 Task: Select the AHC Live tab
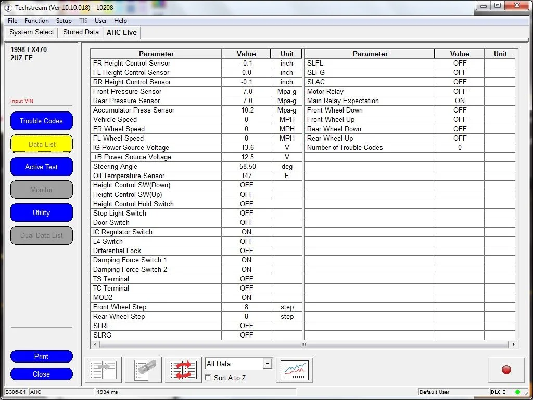pos(122,33)
